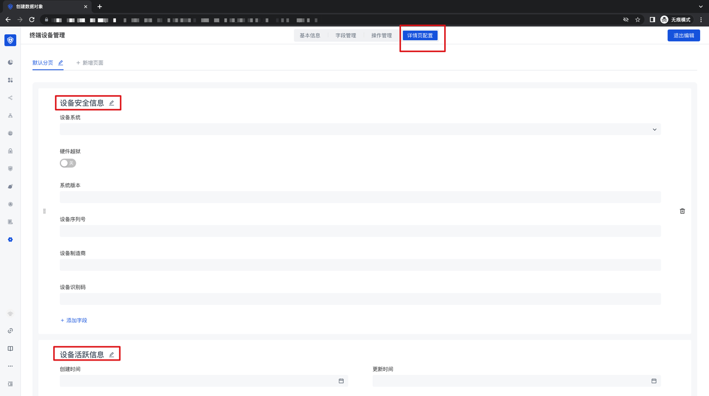
Task: Switch to the 字段管理 tab
Action: (346, 35)
